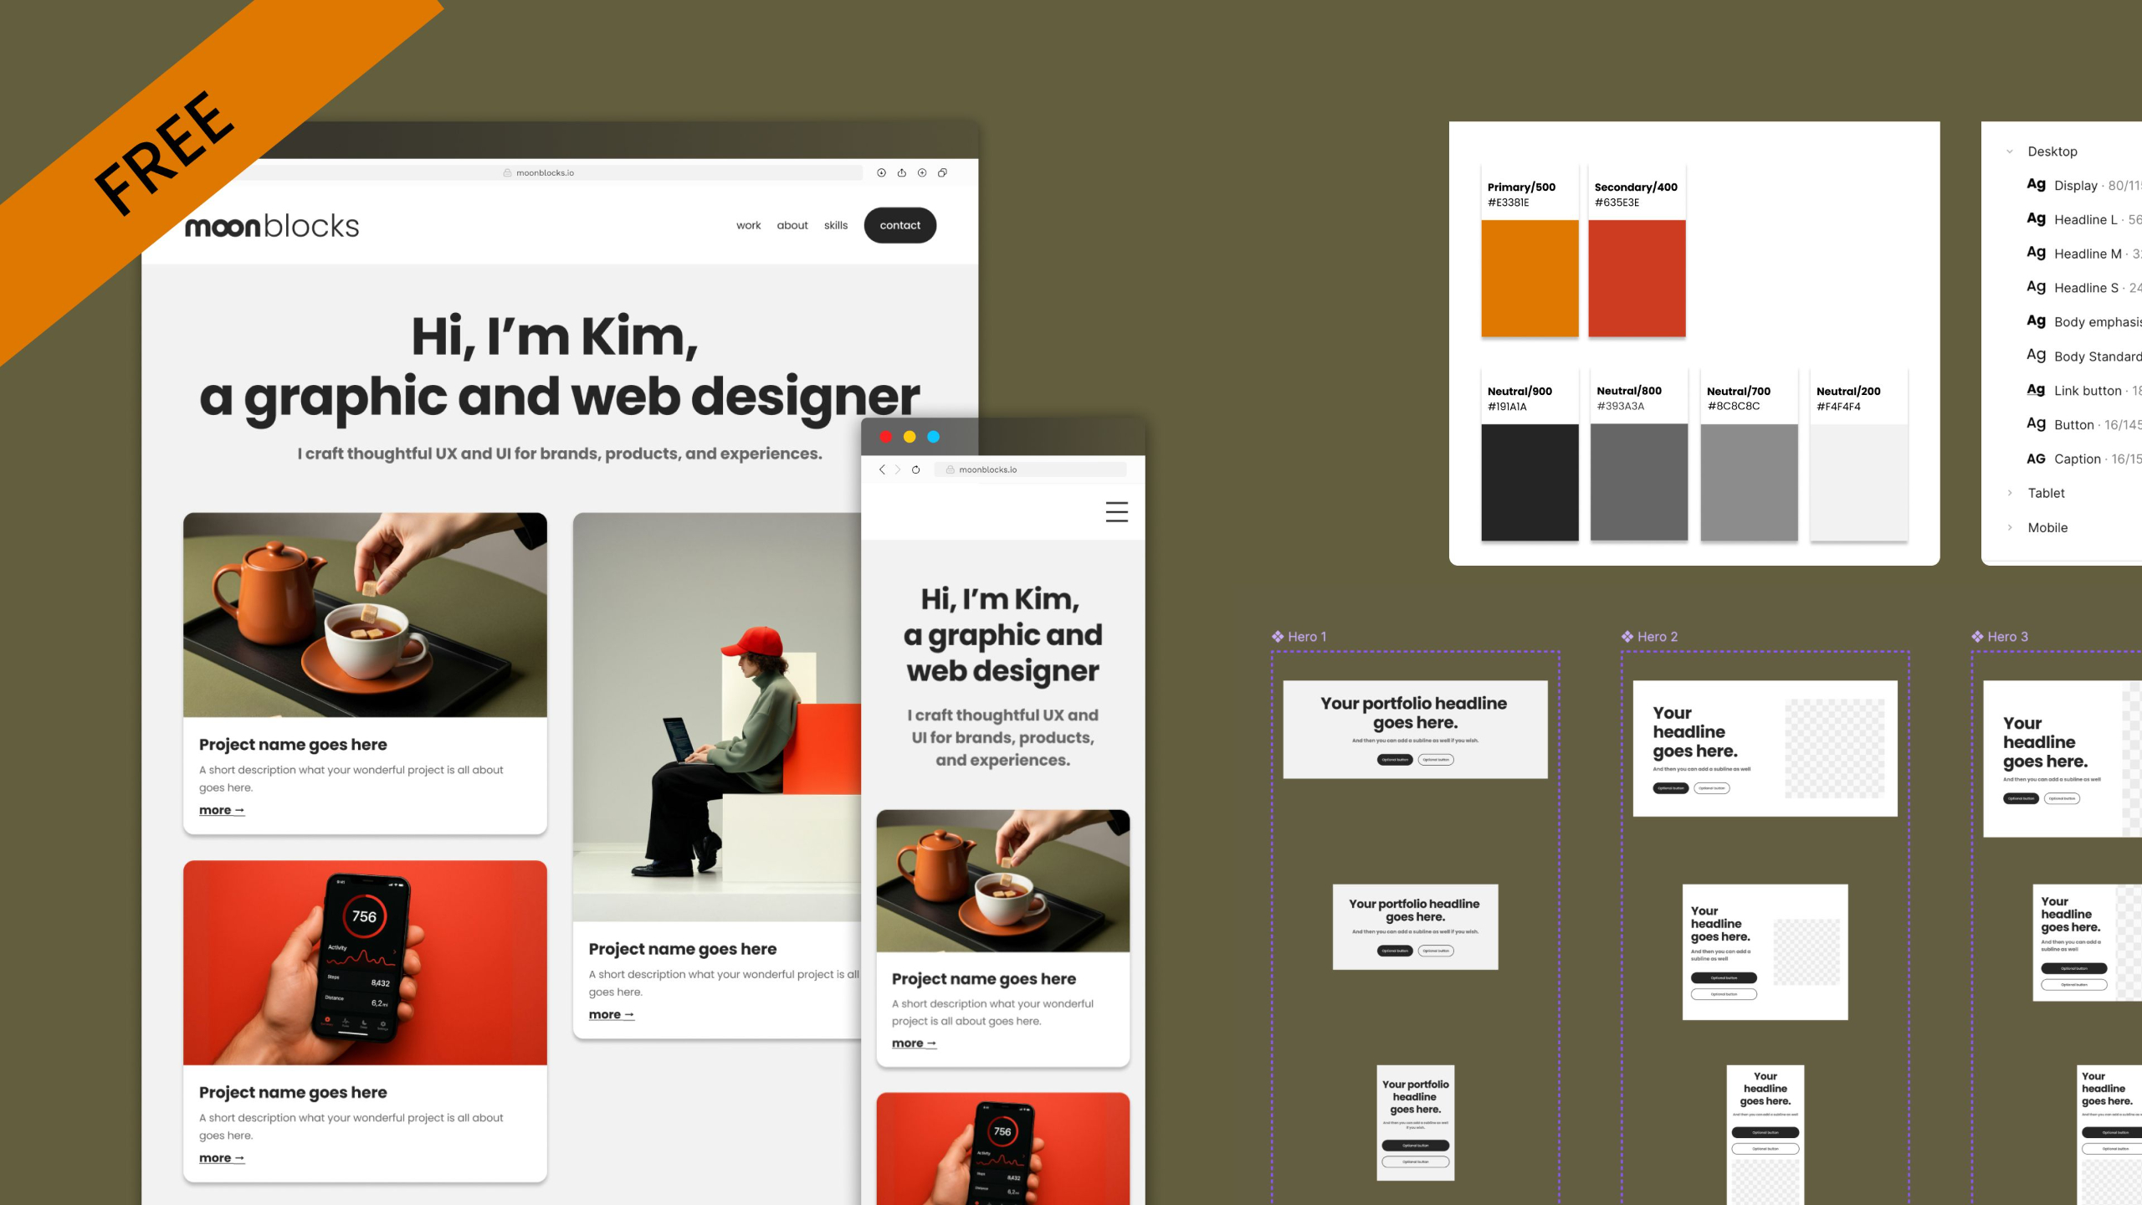Click the Hero 1 component diamond icon
Viewport: 2142px width, 1205px height.
pos(1278,637)
